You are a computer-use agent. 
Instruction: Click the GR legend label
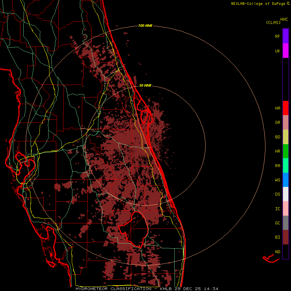[x=277, y=123]
